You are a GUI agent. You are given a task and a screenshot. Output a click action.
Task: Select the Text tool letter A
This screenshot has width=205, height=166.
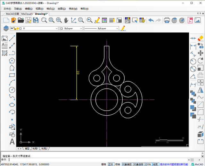pos(12,141)
